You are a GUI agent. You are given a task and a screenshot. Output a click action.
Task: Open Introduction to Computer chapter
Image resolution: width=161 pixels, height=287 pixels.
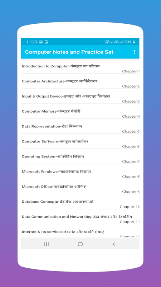(x=80, y=66)
